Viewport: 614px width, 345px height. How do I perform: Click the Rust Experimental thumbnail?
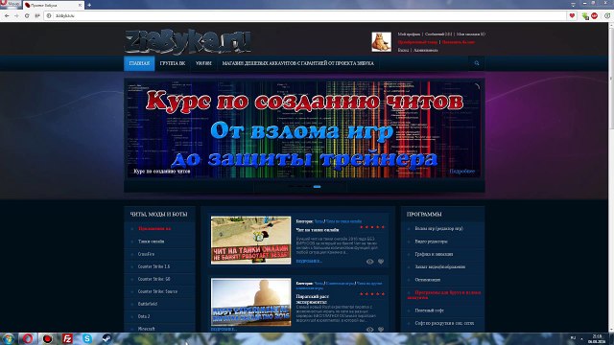point(250,303)
